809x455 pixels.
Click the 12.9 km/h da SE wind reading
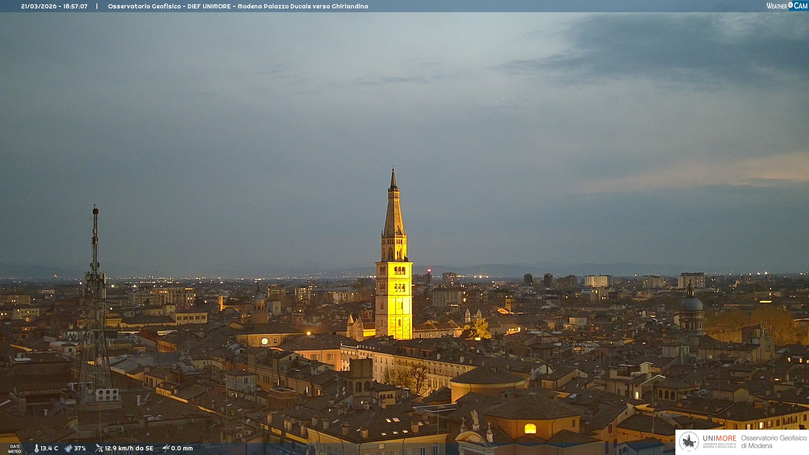[x=129, y=448]
